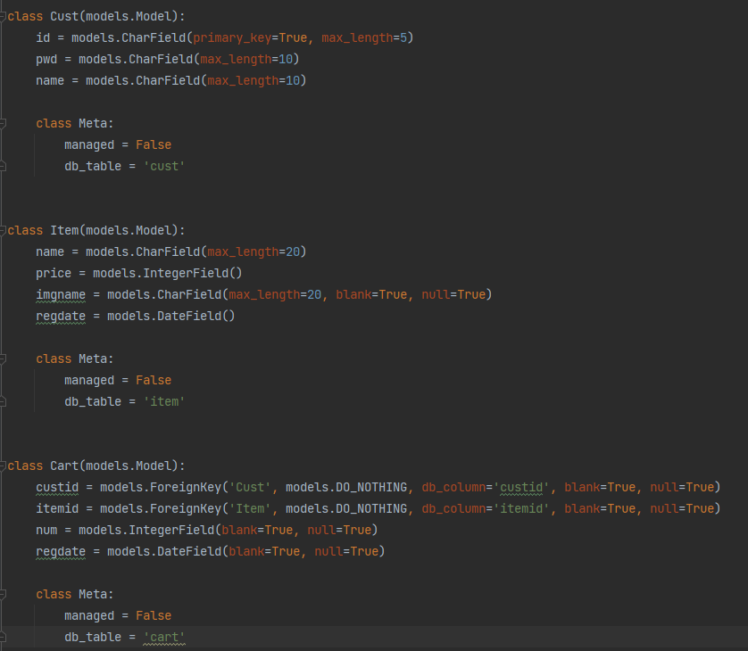748x651 pixels.
Task: Click the primary_key=True argument in id field
Action: [x=250, y=38]
